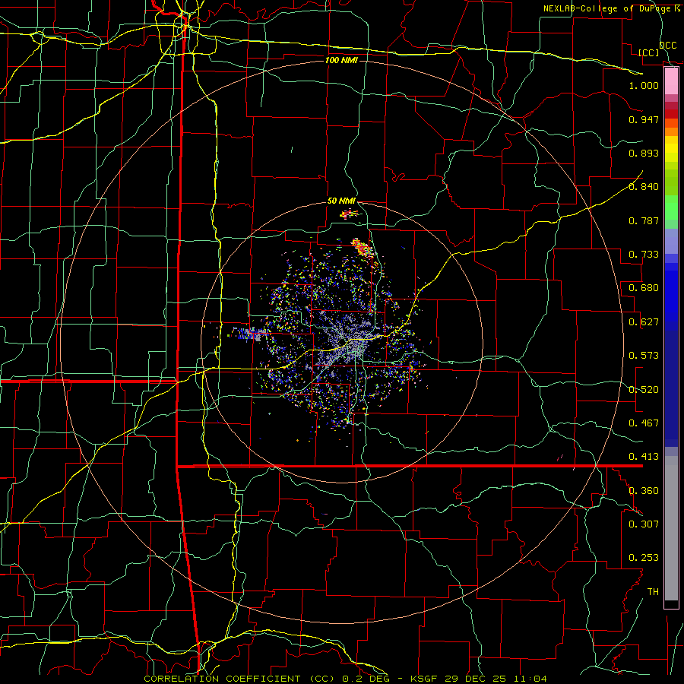Click the 0.573 scale value

point(644,356)
